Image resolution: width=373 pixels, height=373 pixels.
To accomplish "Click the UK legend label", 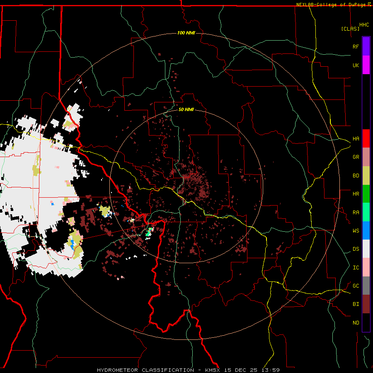I will (356, 65).
